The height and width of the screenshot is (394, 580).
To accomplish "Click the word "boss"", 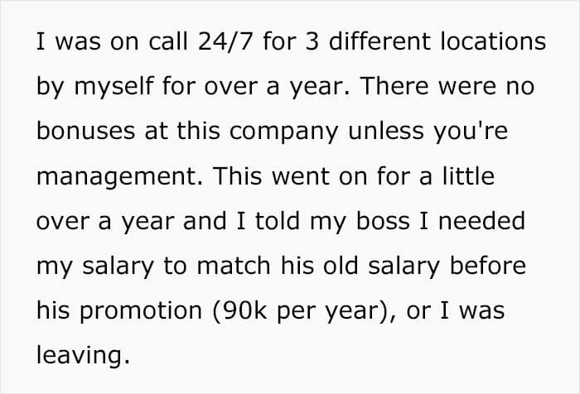I will coord(383,221).
